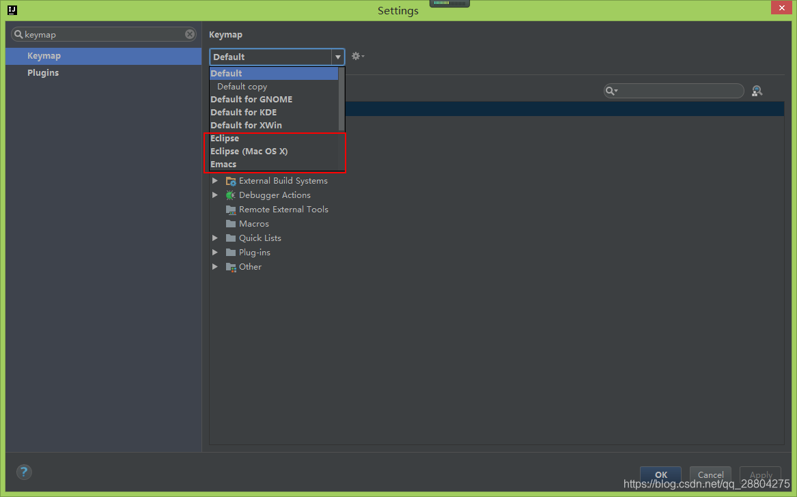Viewport: 797px width, 497px height.
Task: Click Macros folder icon
Action: 231,224
